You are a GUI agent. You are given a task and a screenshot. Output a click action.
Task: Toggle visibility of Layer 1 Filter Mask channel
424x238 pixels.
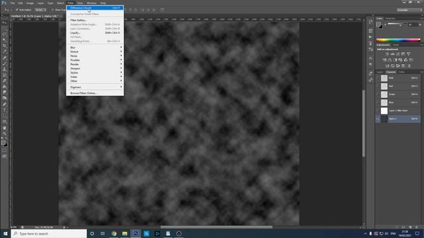click(x=378, y=110)
